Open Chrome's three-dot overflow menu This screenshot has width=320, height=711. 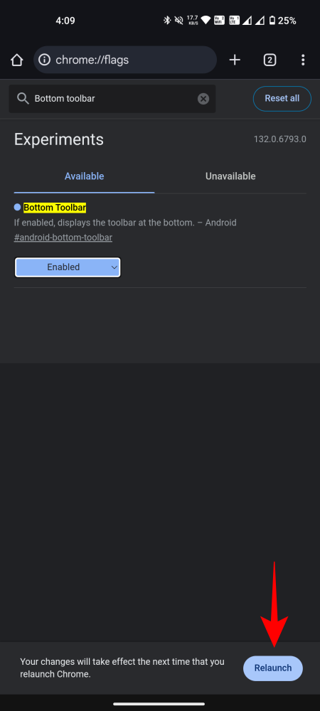303,60
